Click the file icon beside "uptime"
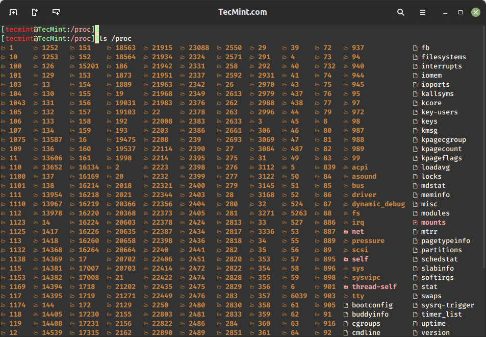The height and width of the screenshot is (337, 486). (416, 323)
